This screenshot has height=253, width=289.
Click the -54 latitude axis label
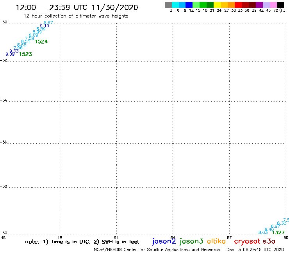click(x=4, y=100)
